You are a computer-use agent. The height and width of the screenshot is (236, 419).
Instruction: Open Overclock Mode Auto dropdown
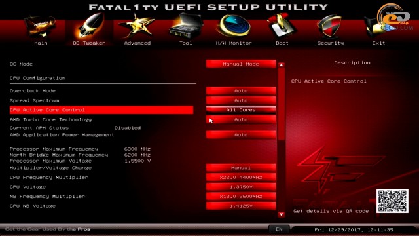click(x=241, y=90)
